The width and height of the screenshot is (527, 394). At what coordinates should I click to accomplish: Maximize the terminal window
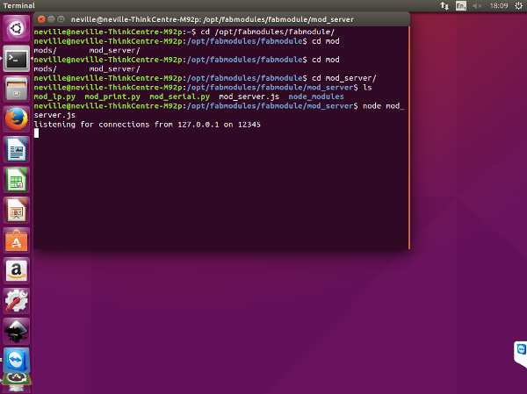[x=61, y=19]
